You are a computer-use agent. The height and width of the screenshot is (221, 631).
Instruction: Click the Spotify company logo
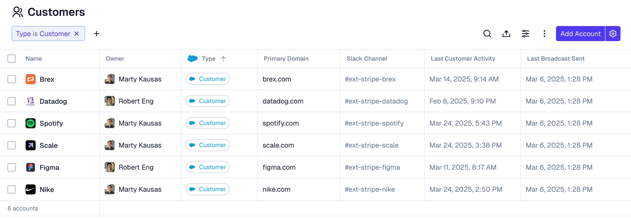pyautogui.click(x=31, y=123)
